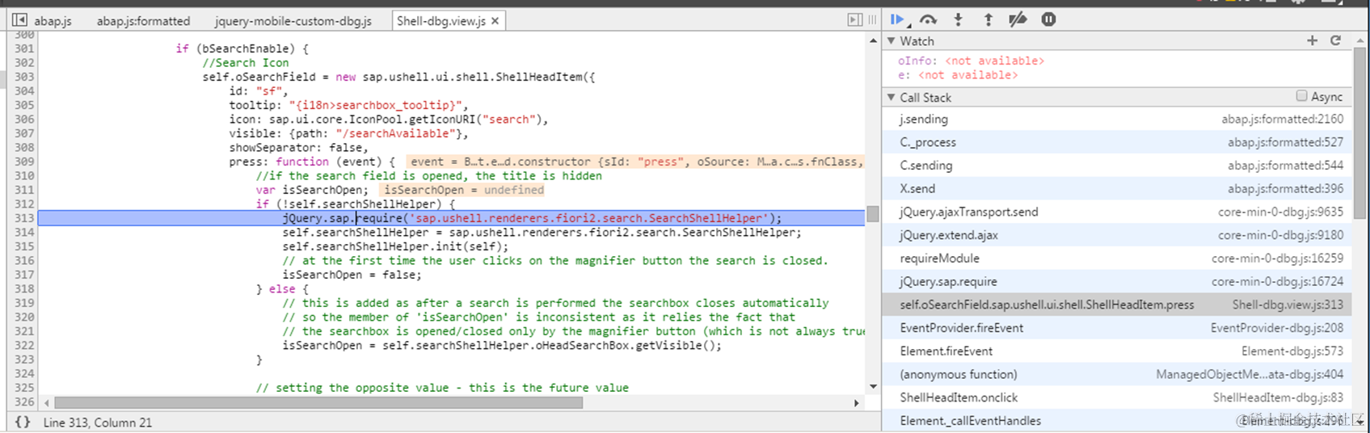
Task: Toggle the debugger sidebar pane icon
Action: tap(855, 19)
